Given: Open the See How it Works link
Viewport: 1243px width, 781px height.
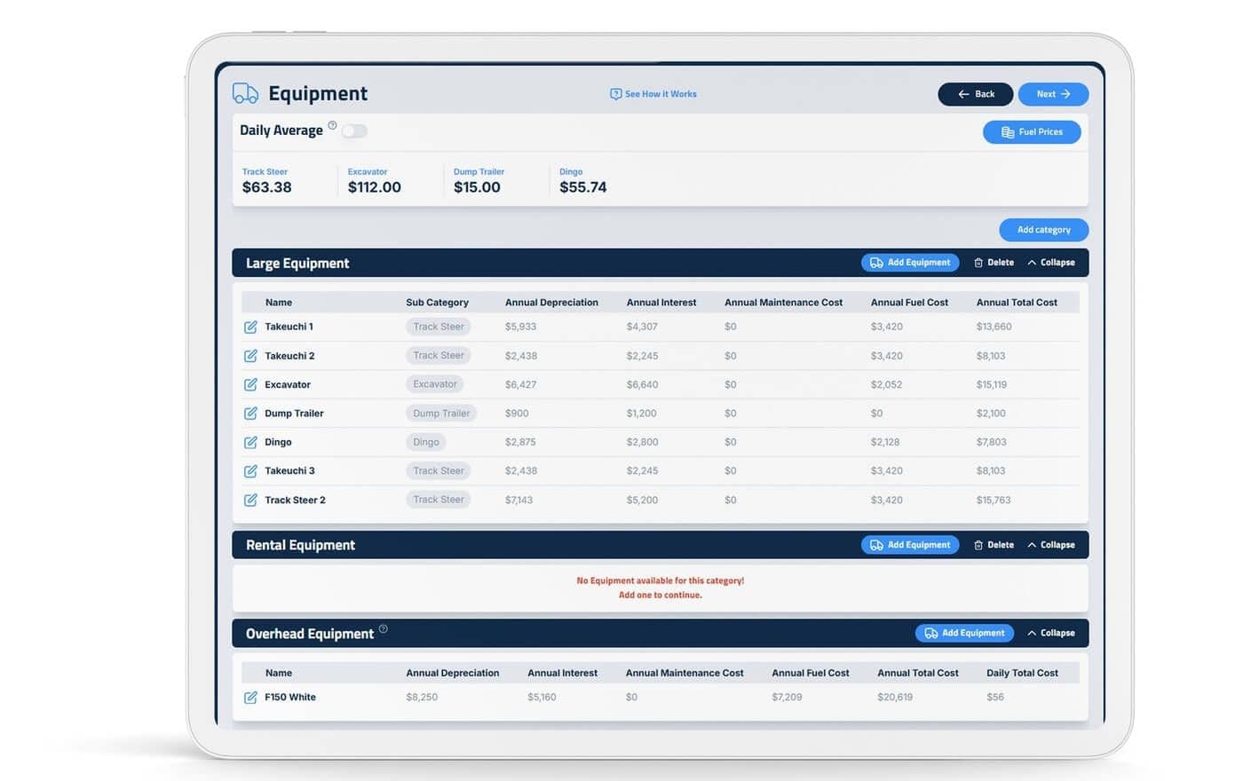Looking at the screenshot, I should coord(653,94).
